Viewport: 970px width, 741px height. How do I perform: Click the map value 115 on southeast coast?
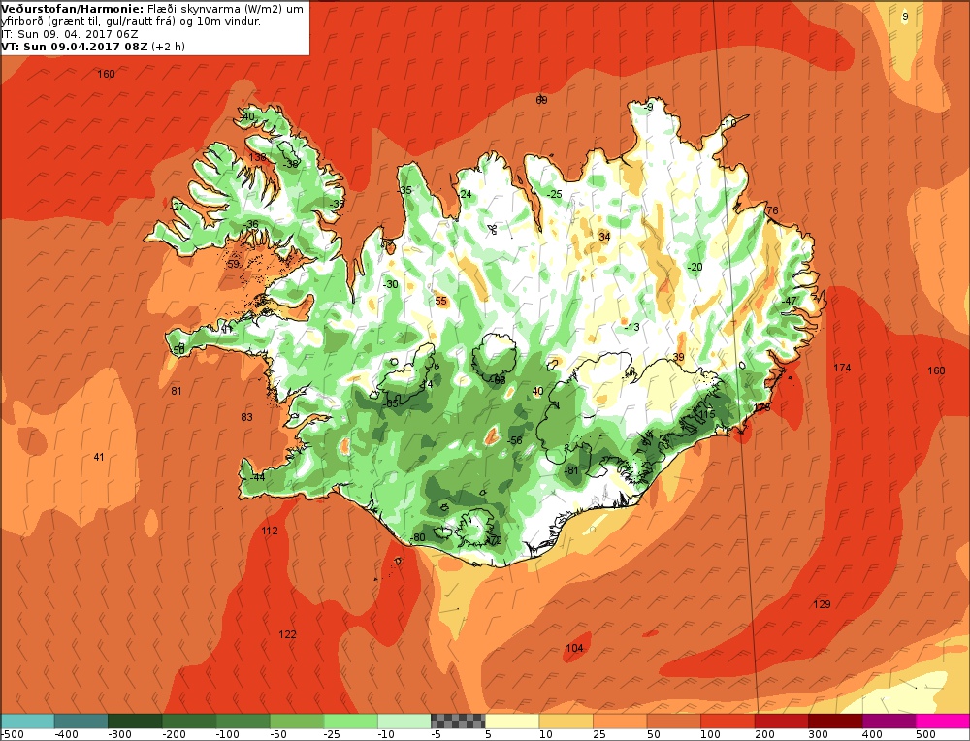[x=706, y=414]
